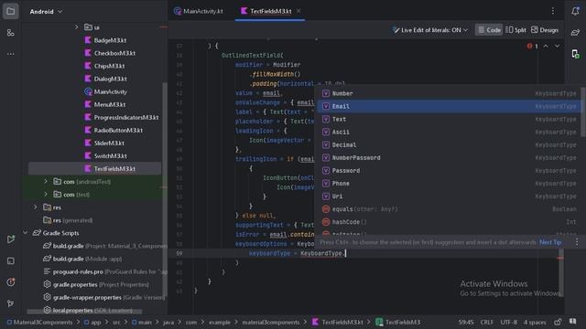586x329 pixels.
Task: Open Device Manager icon in right sidebar
Action: (x=575, y=54)
